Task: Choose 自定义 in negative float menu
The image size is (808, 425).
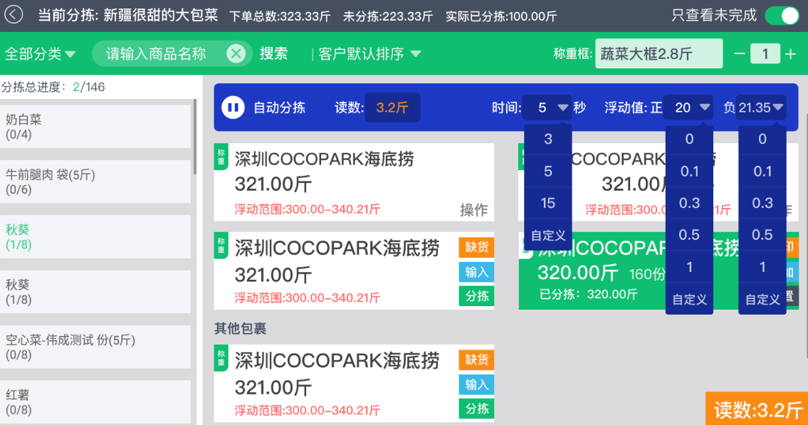Action: [762, 299]
